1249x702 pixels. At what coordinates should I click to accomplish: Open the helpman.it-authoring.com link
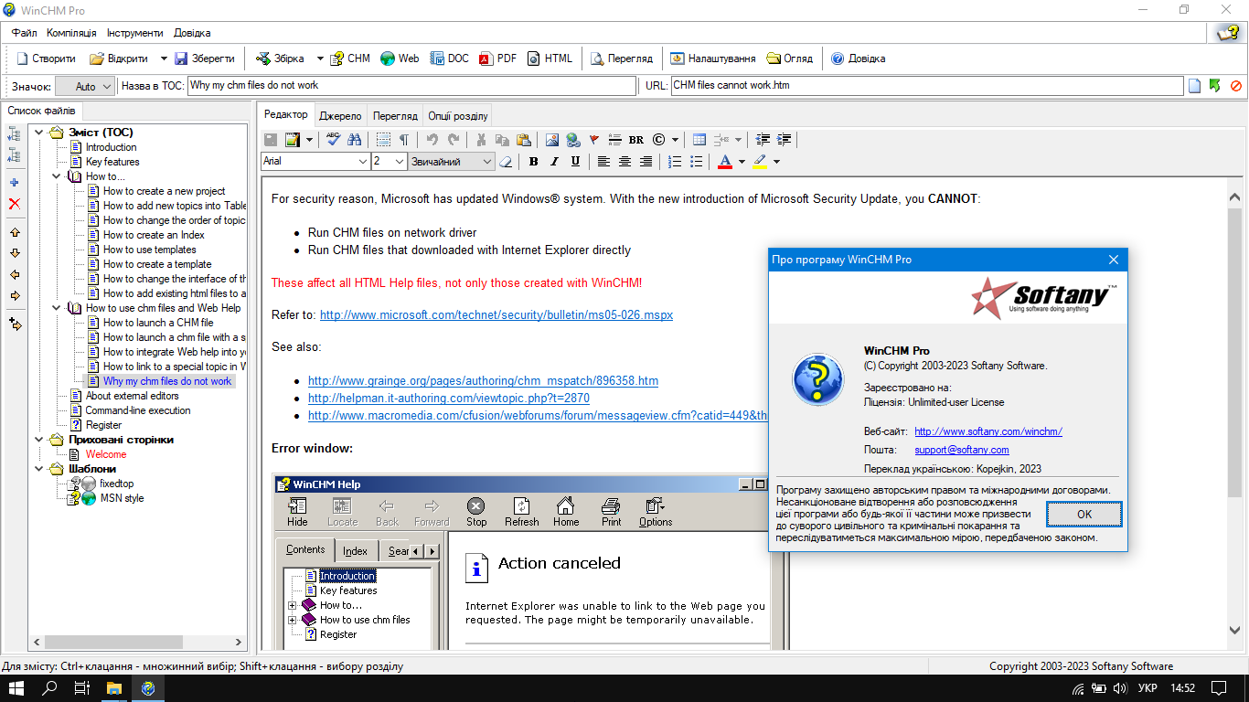point(449,399)
